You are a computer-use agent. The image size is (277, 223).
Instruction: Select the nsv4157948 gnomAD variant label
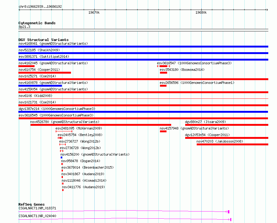coord(194,128)
